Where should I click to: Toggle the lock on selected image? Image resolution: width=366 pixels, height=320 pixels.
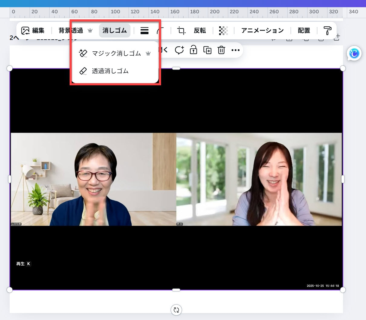tap(193, 50)
